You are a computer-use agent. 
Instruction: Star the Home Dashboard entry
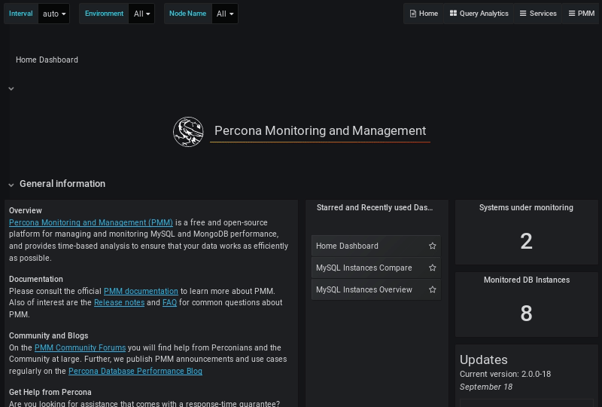433,246
